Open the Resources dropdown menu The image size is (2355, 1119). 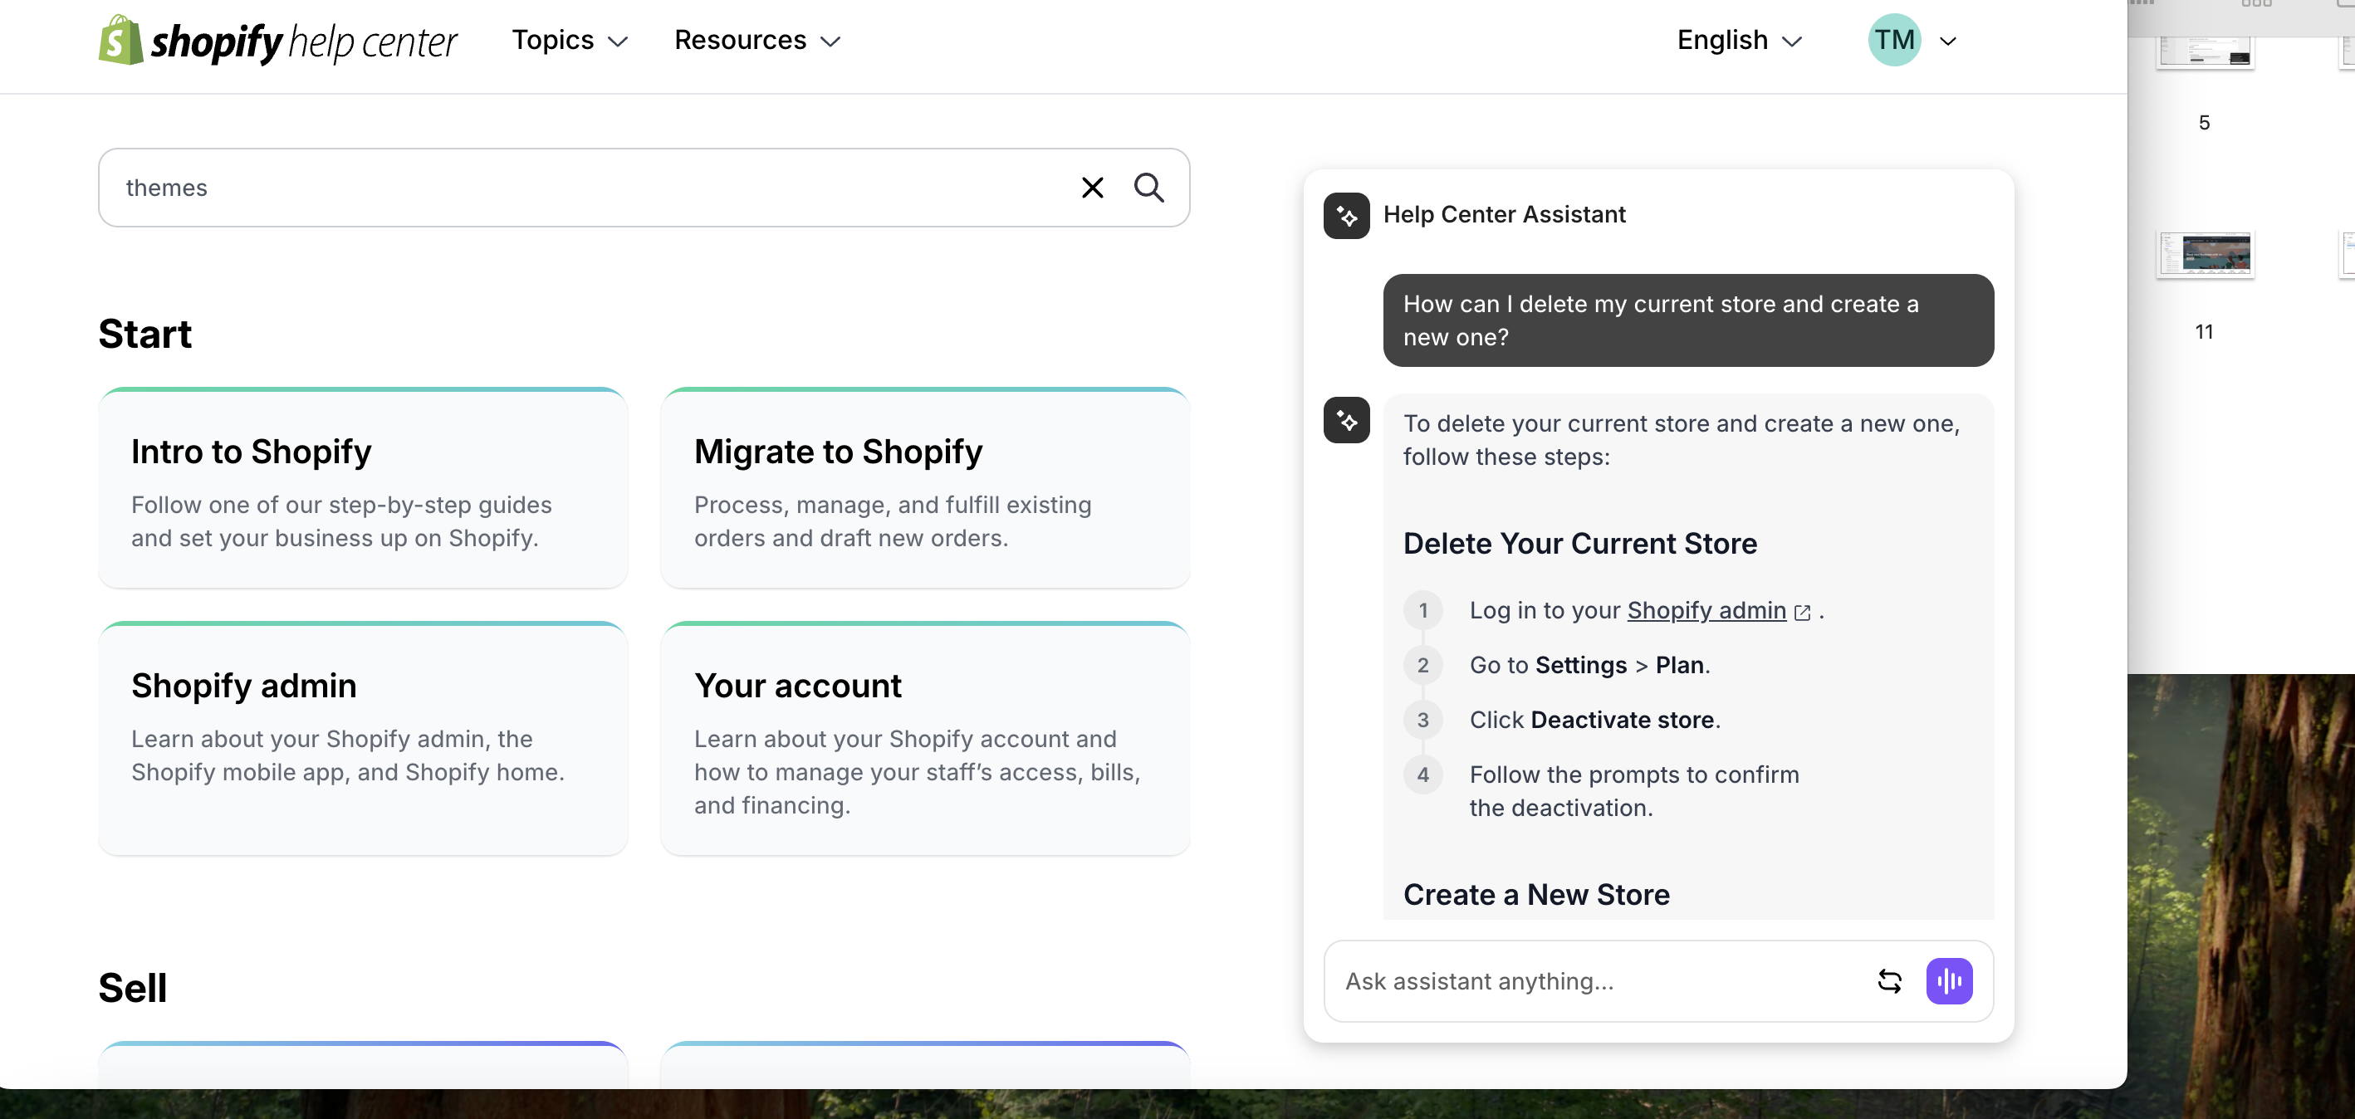point(757,40)
